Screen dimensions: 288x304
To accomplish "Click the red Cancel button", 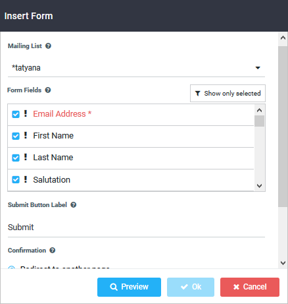I will (250, 287).
